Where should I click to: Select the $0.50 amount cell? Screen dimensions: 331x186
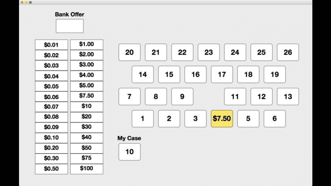[51, 169]
